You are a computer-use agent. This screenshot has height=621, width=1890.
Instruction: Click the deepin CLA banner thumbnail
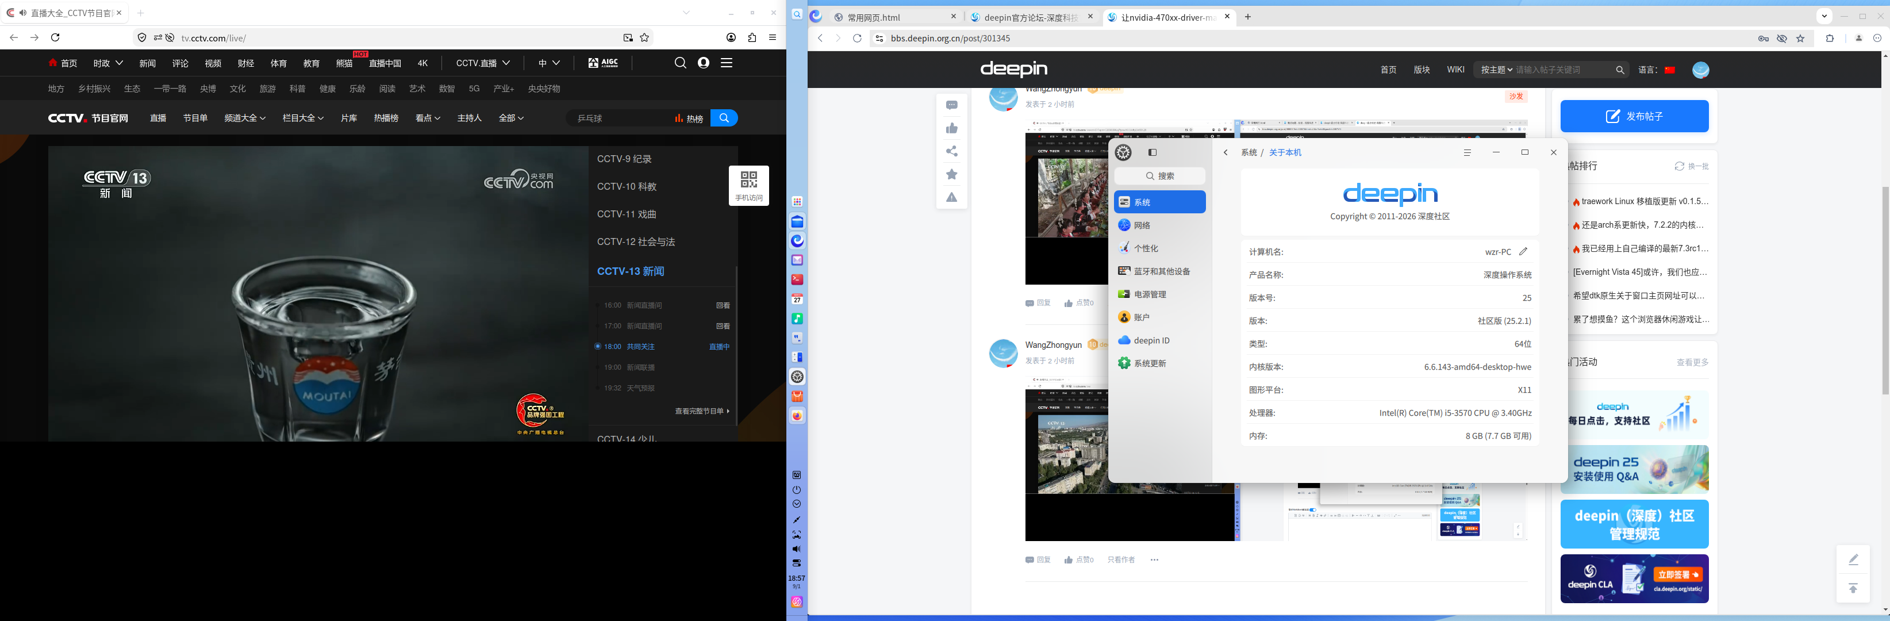pyautogui.click(x=1634, y=579)
